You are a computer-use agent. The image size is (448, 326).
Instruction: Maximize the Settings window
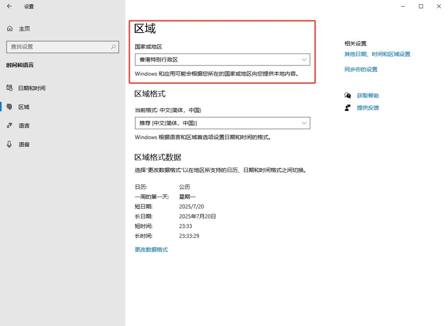421,7
